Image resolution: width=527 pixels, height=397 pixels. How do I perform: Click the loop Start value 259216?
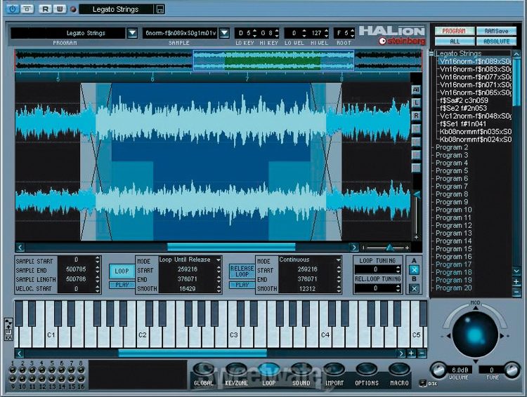pos(187,269)
